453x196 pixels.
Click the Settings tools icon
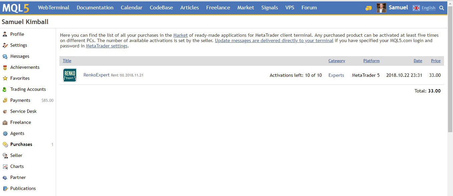tap(5, 45)
